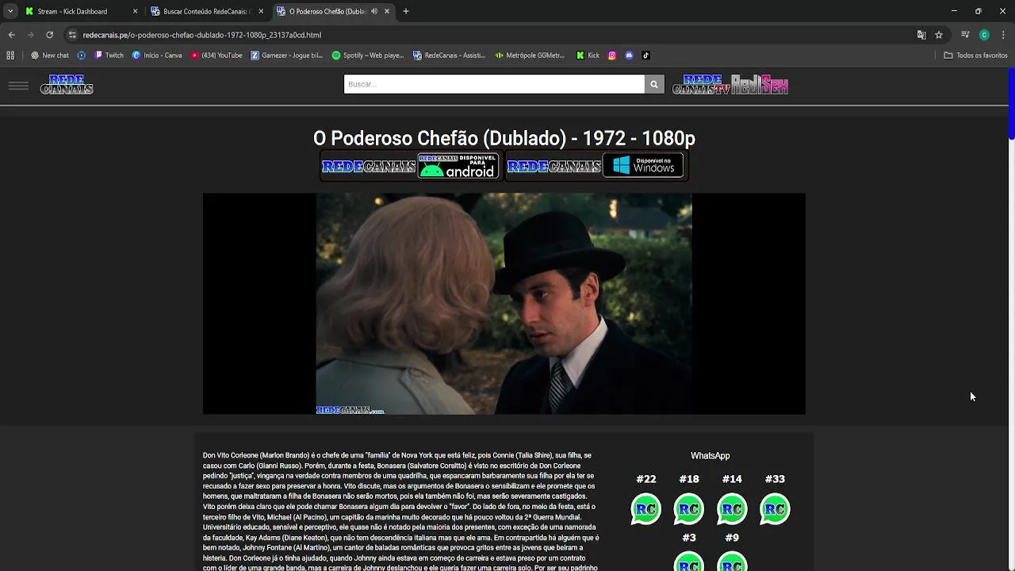The image size is (1015, 571).
Task: Close the Buscar Conteúdo RedeCanais tab
Action: tap(261, 11)
